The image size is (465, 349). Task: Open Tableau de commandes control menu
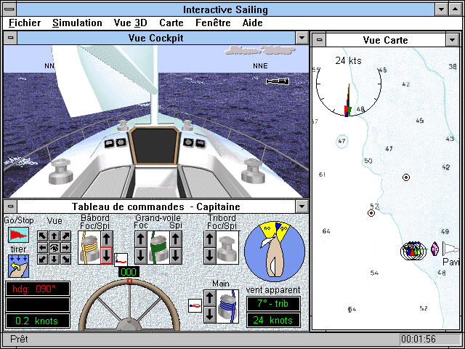(x=10, y=206)
